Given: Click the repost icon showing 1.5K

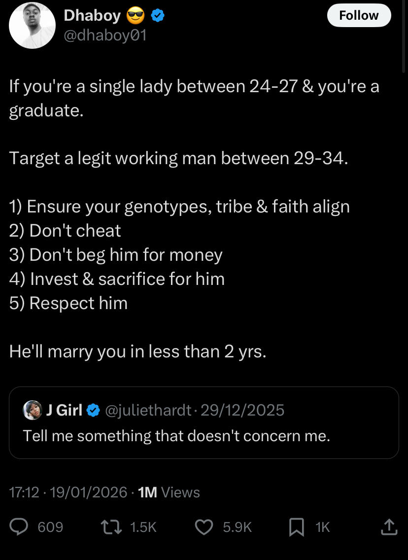Looking at the screenshot, I should (x=111, y=527).
